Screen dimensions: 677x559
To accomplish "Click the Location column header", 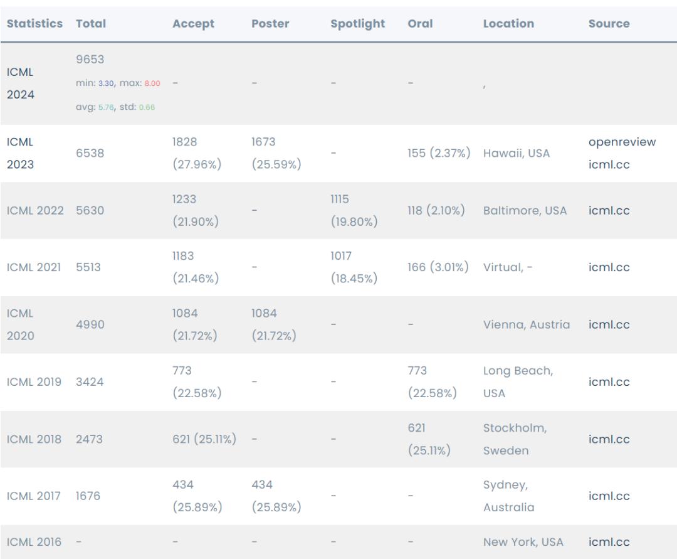I will 508,23.
